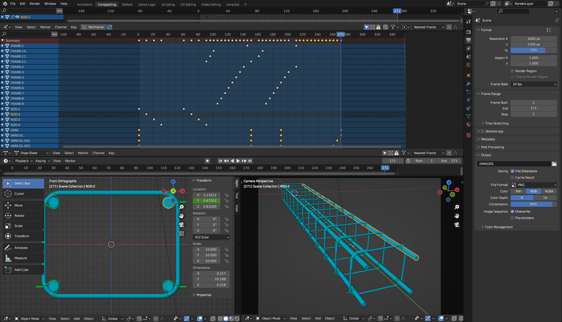Screen dimensions: 562x322
Task: Click the Frame Range End value field
Action: (x=534, y=109)
